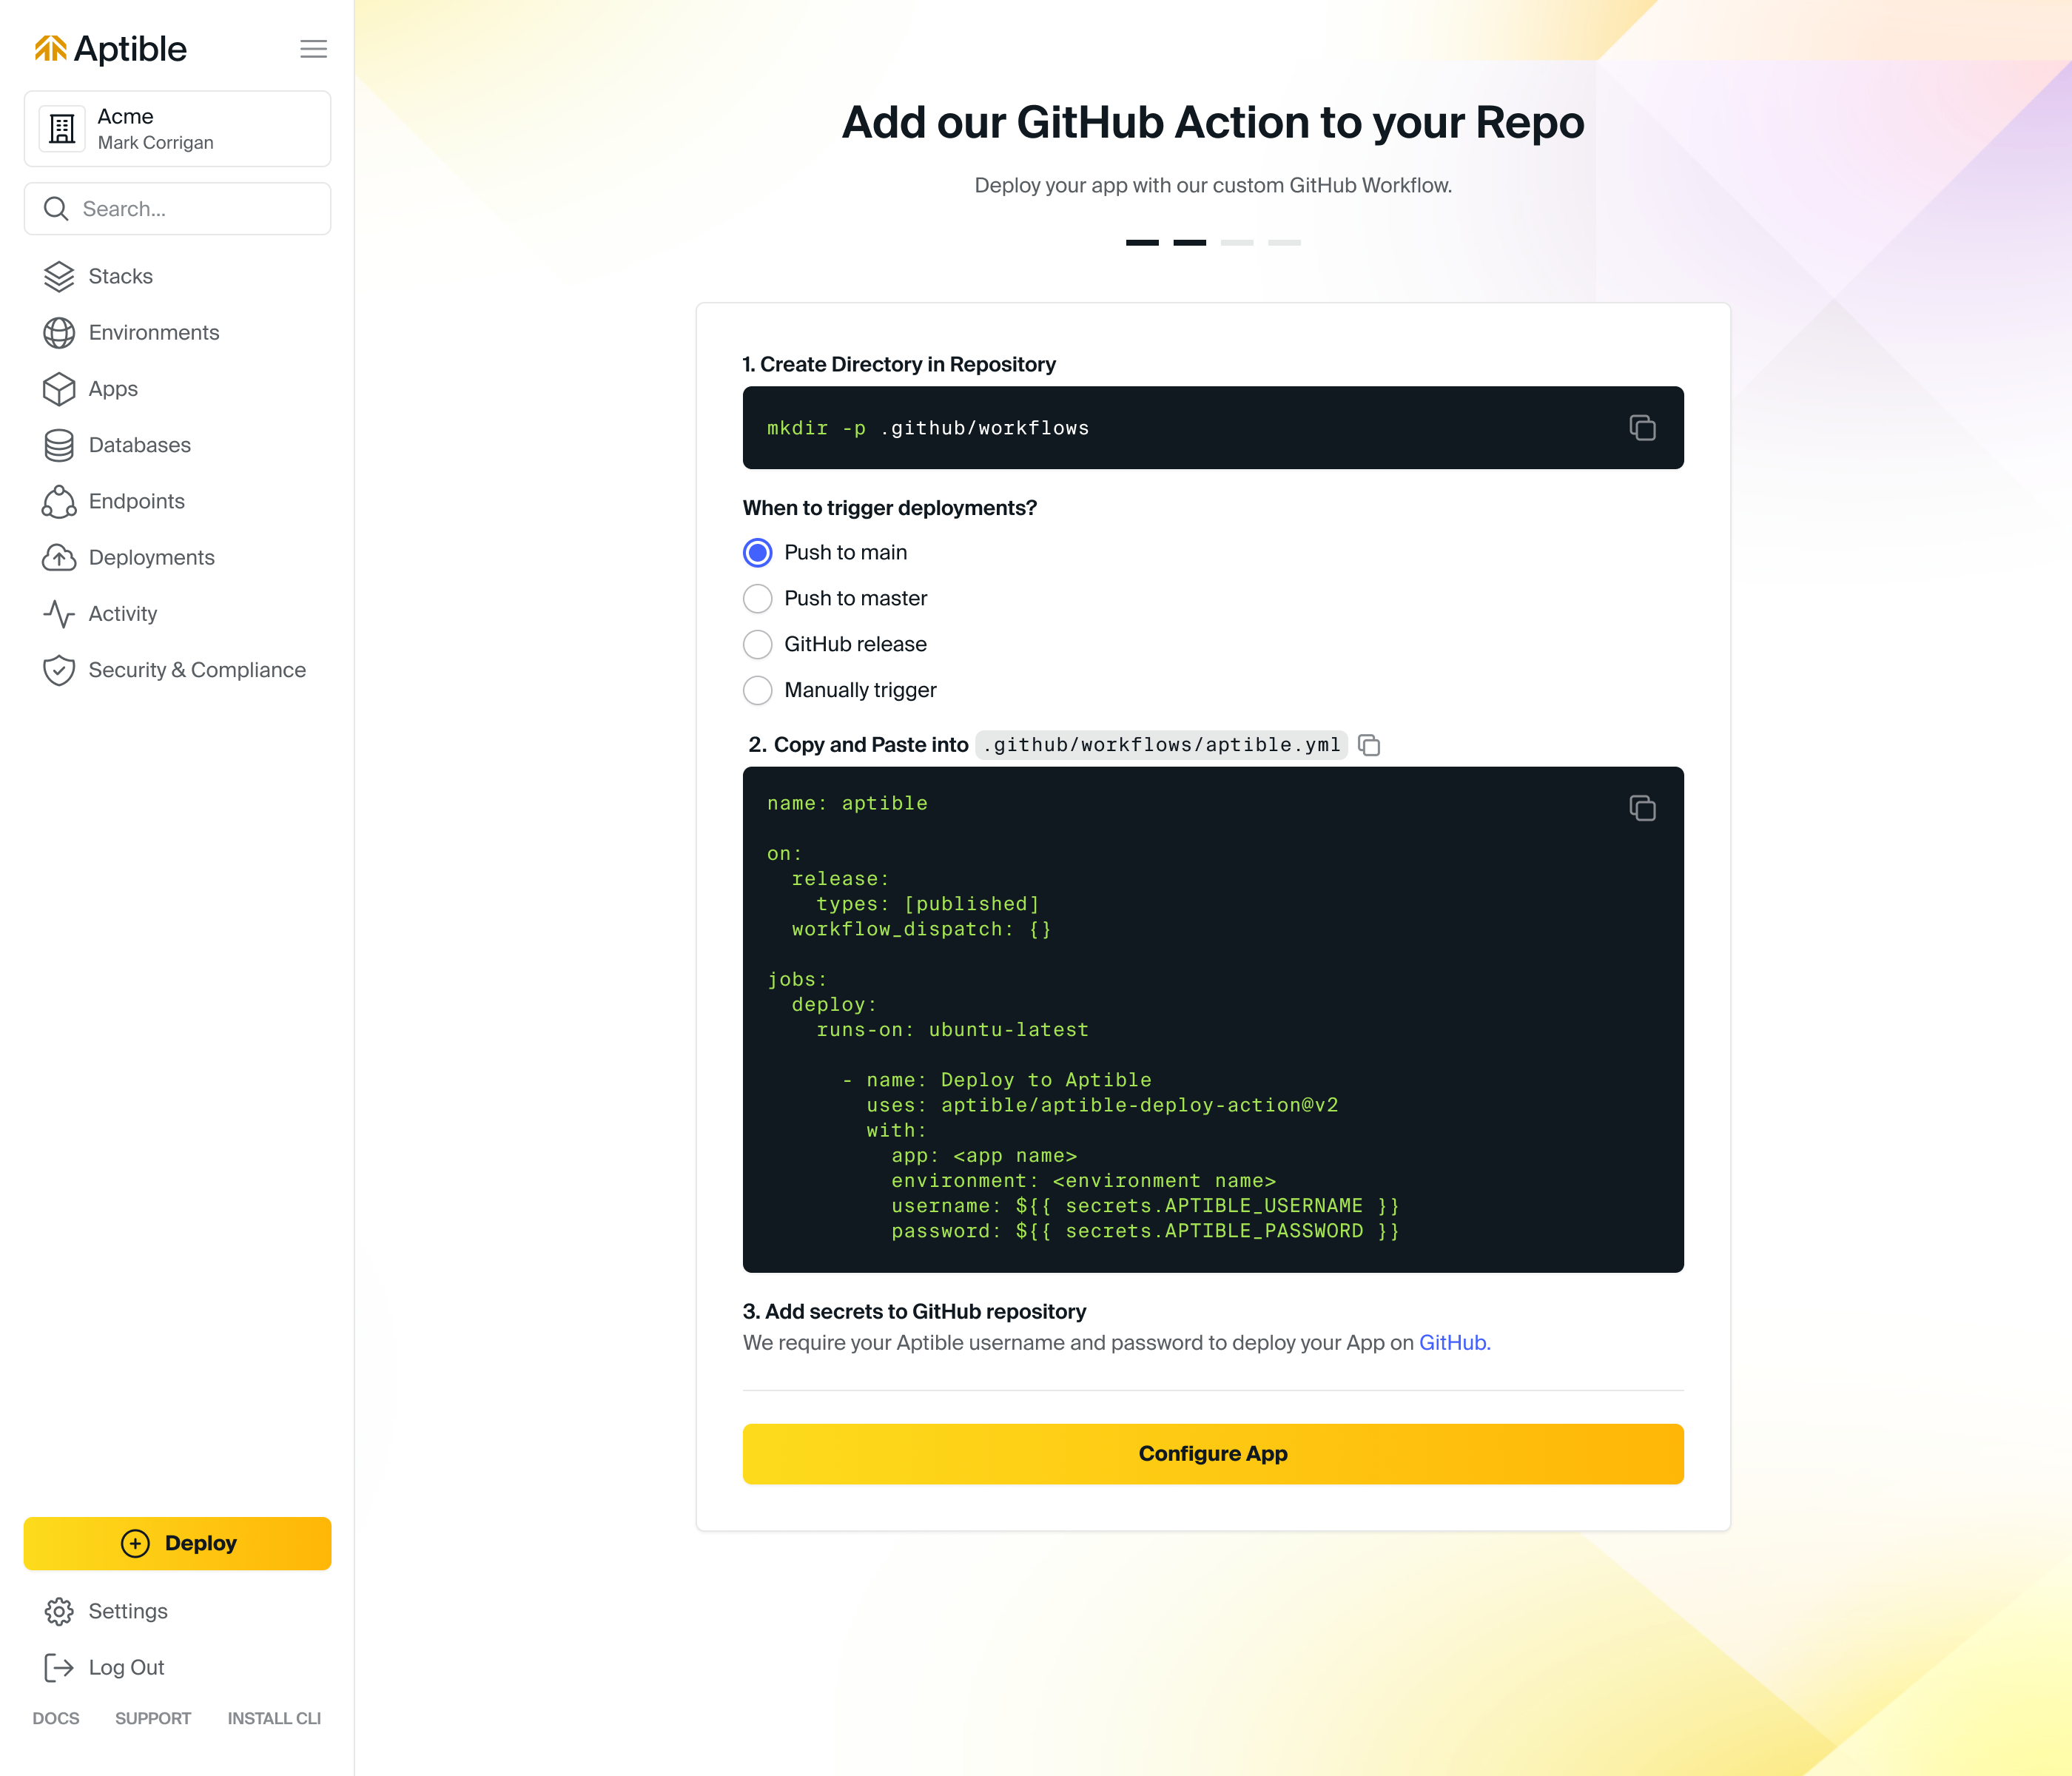Click the 'app: <app name>' code line
The image size is (2072, 1776).
(984, 1156)
